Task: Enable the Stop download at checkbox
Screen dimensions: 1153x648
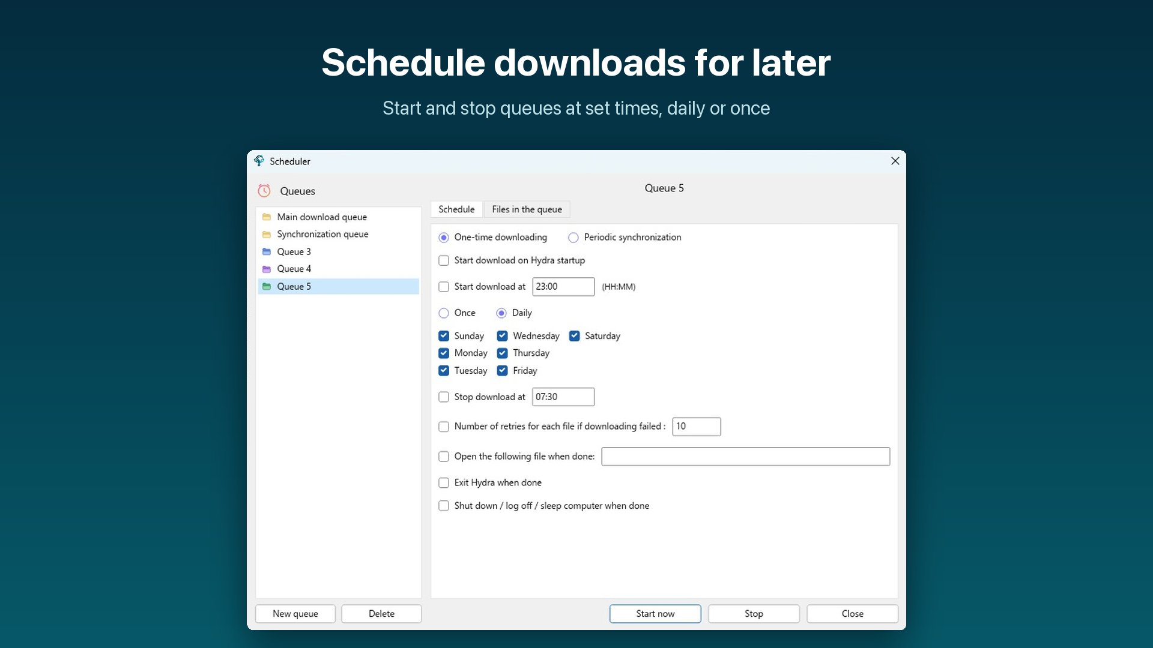Action: (444, 397)
